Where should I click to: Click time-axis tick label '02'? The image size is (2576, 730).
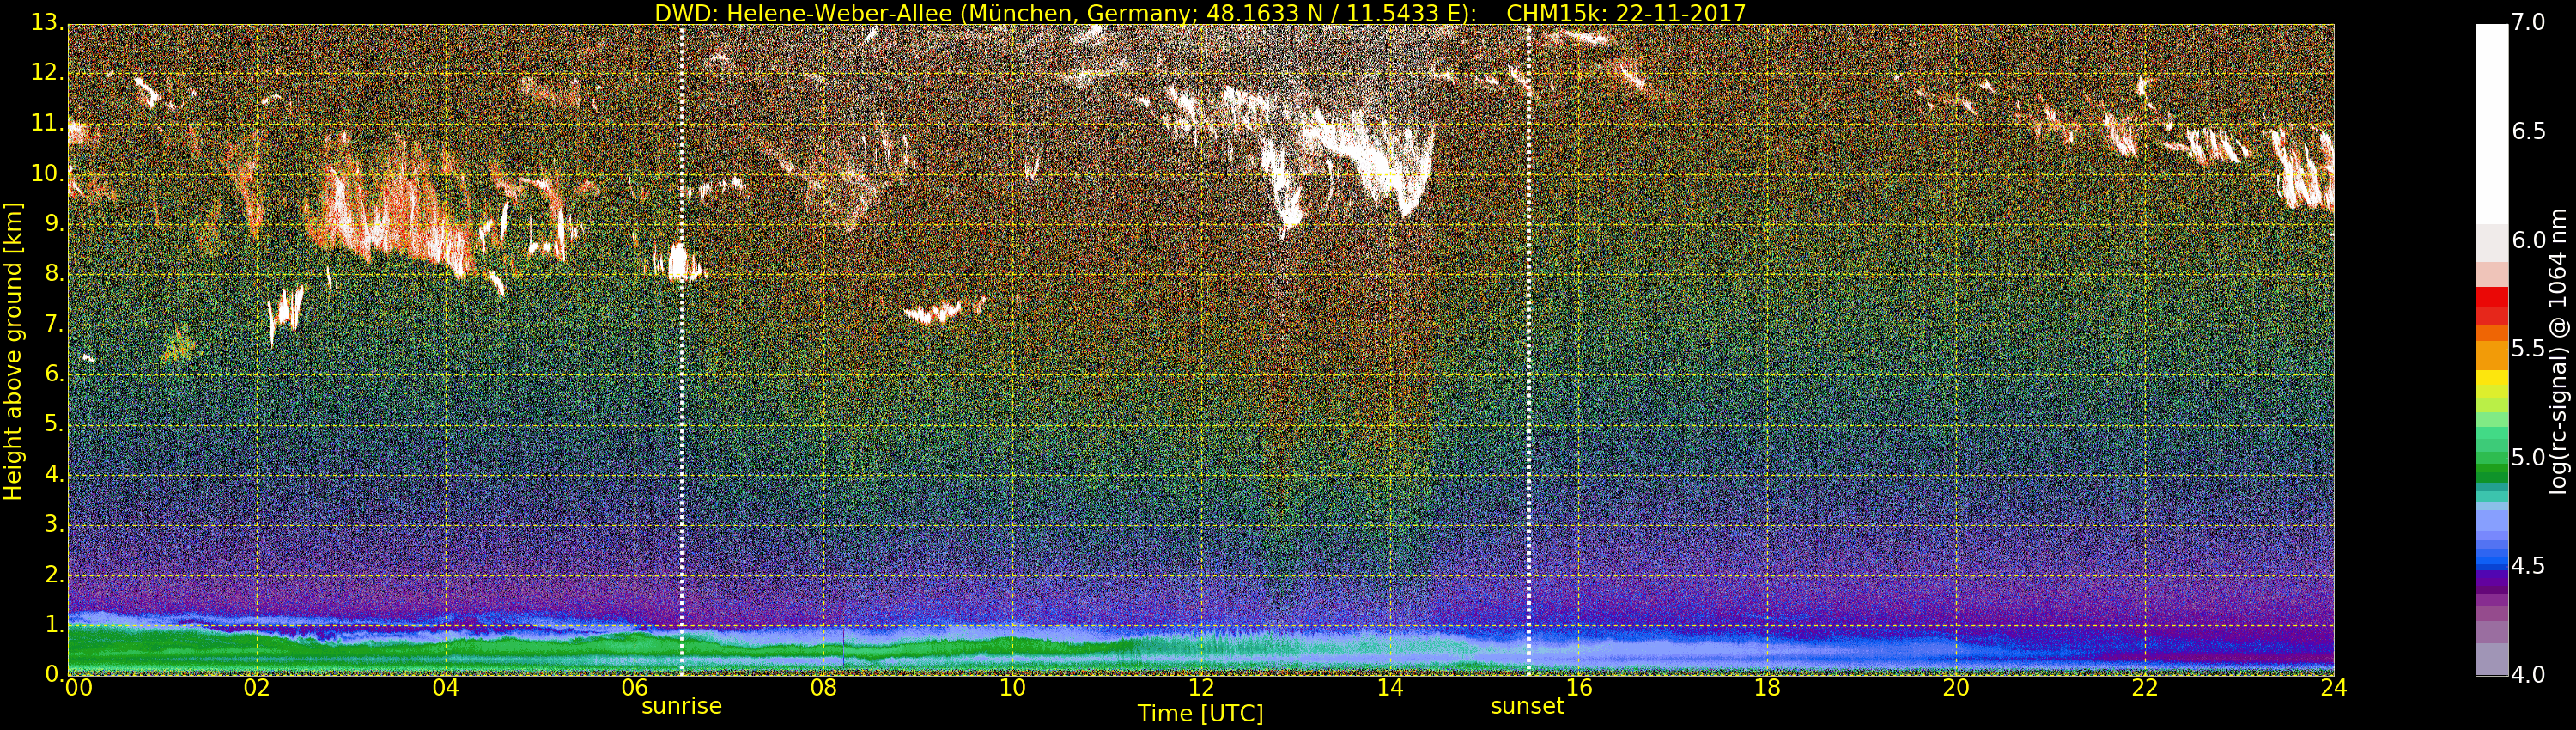coord(257,688)
